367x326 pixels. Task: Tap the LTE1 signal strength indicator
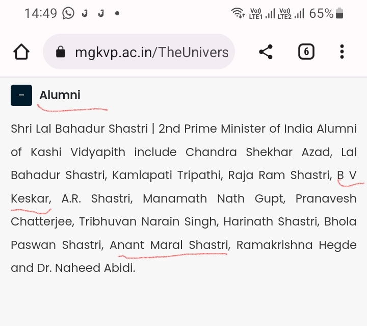[x=261, y=13]
